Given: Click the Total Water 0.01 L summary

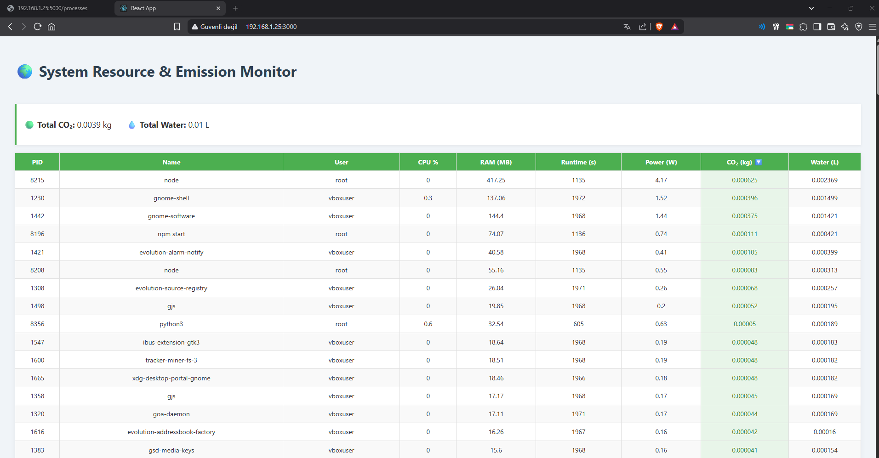Looking at the screenshot, I should click(x=169, y=124).
